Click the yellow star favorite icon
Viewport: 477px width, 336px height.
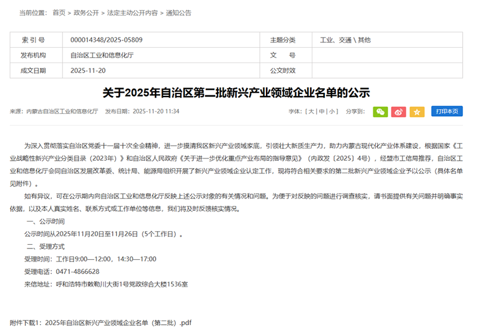tap(417, 111)
